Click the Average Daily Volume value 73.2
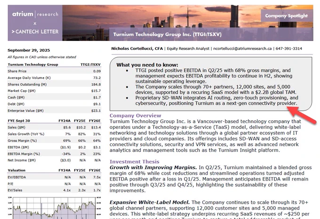320x219 pixels. point(97,78)
